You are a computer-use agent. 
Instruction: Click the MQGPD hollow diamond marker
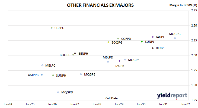[58, 92]
